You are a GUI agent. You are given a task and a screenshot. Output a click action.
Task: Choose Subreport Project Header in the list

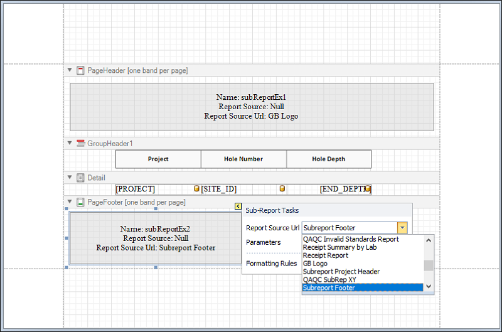coord(341,272)
